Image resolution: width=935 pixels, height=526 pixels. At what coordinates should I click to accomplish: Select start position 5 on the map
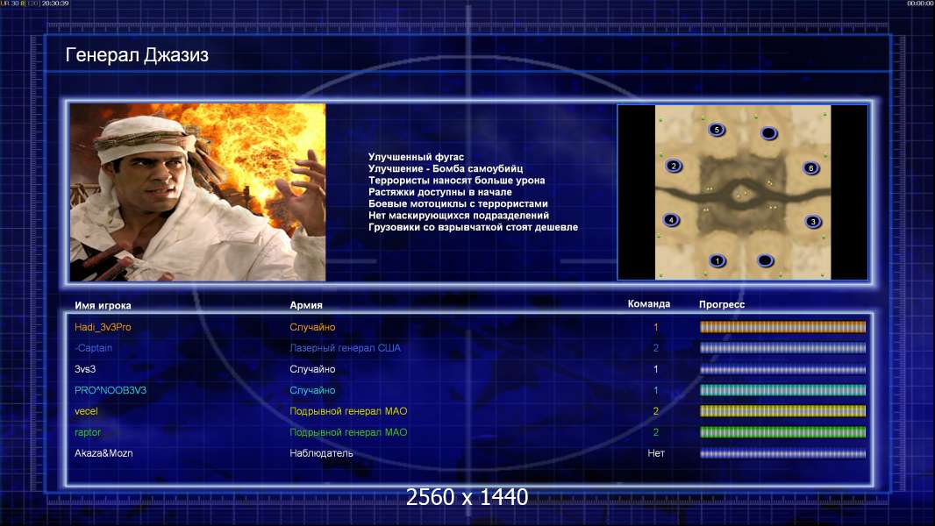click(x=717, y=129)
